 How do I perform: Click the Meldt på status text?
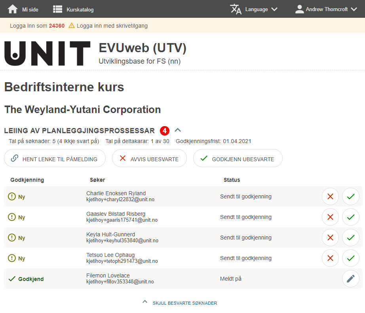(231, 279)
